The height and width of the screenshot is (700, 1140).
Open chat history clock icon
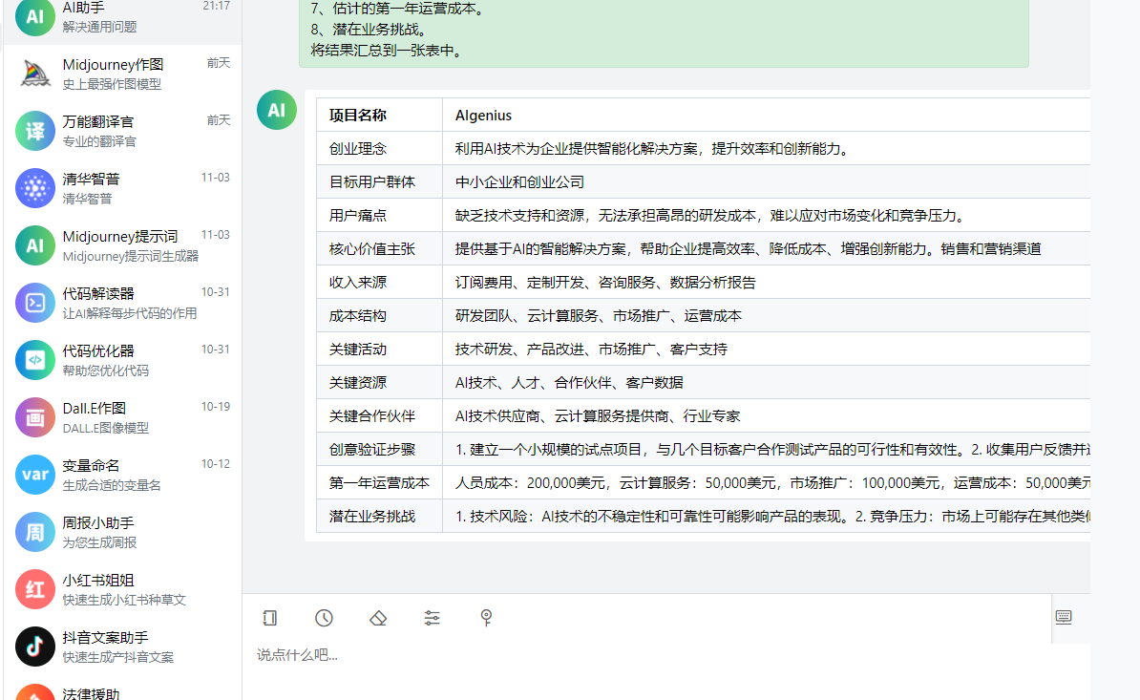tap(324, 618)
